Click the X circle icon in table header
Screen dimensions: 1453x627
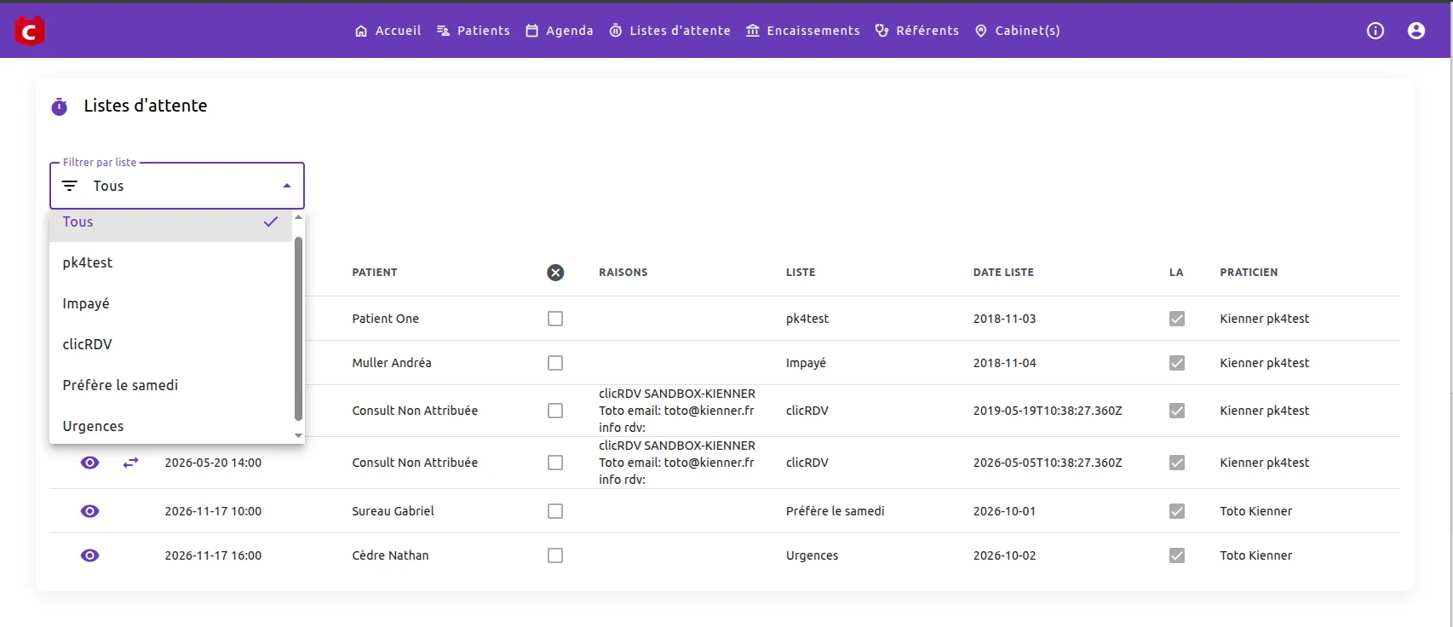click(555, 273)
